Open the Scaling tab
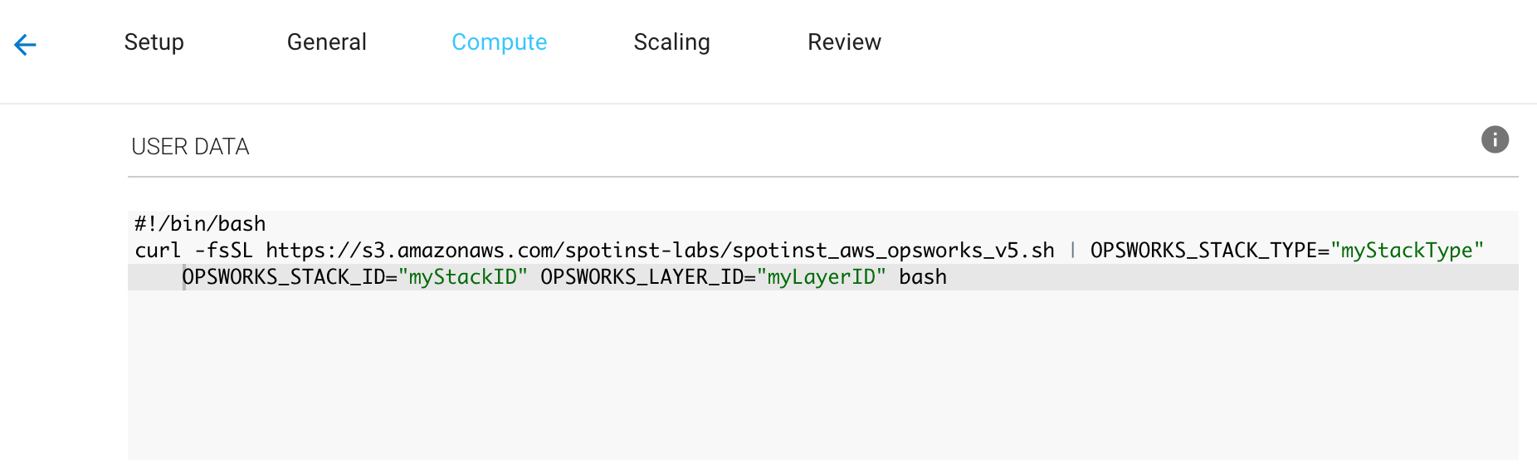The height and width of the screenshot is (473, 1537). coord(671,42)
